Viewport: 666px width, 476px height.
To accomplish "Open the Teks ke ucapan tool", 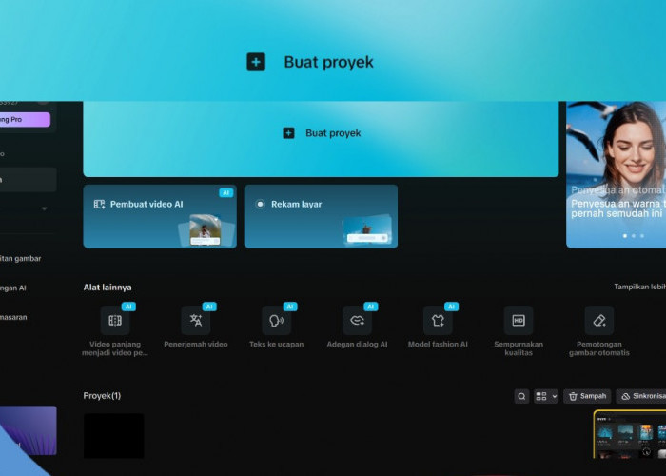I will pyautogui.click(x=277, y=321).
